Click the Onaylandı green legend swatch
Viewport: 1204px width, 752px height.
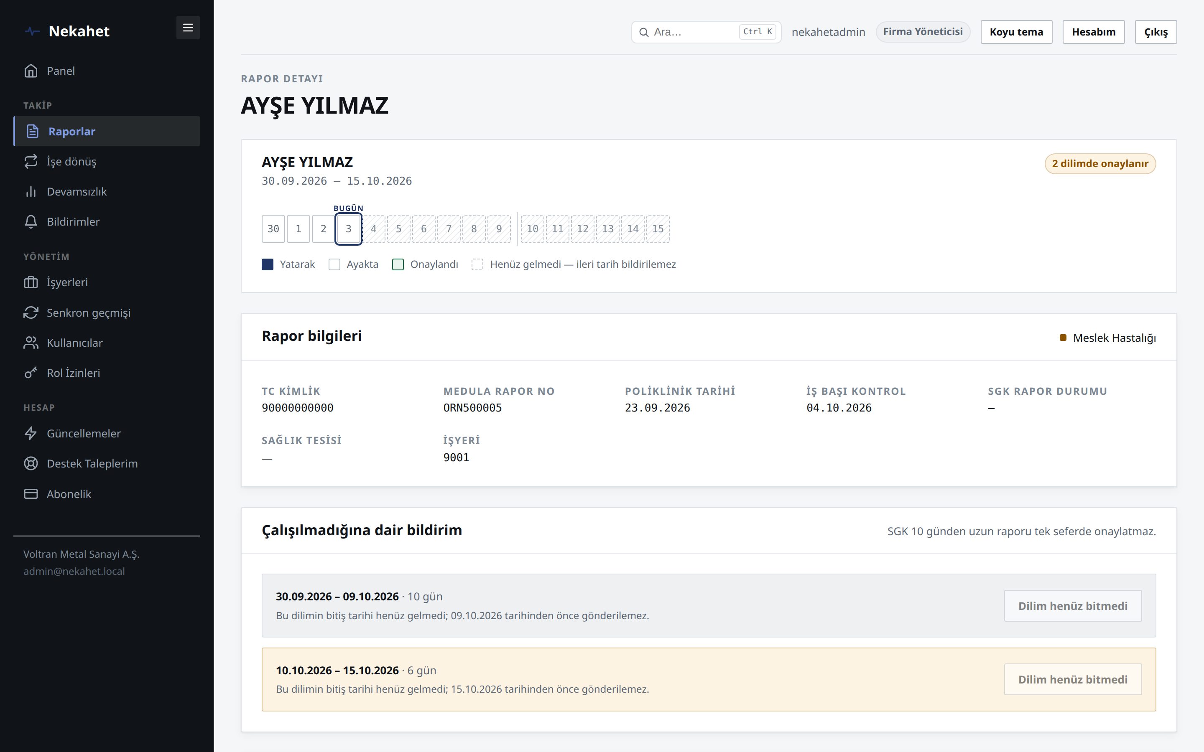pos(398,264)
